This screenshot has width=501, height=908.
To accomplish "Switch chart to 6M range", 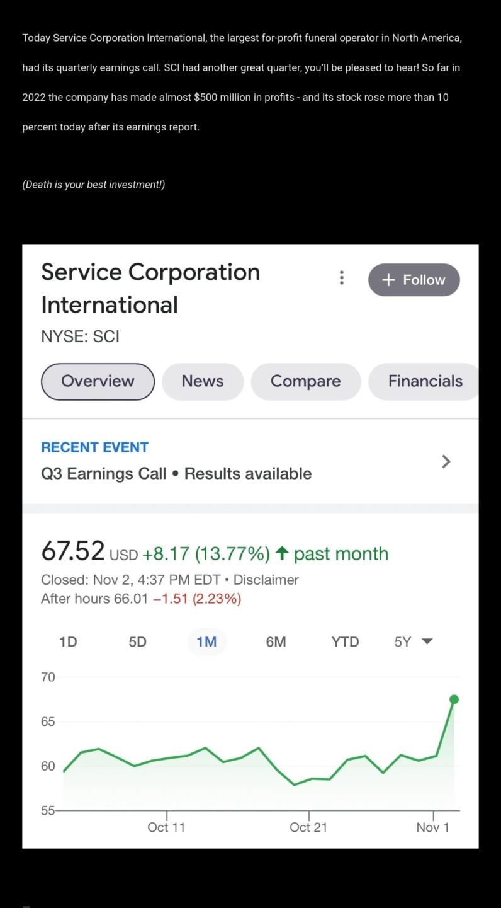I will pos(276,642).
